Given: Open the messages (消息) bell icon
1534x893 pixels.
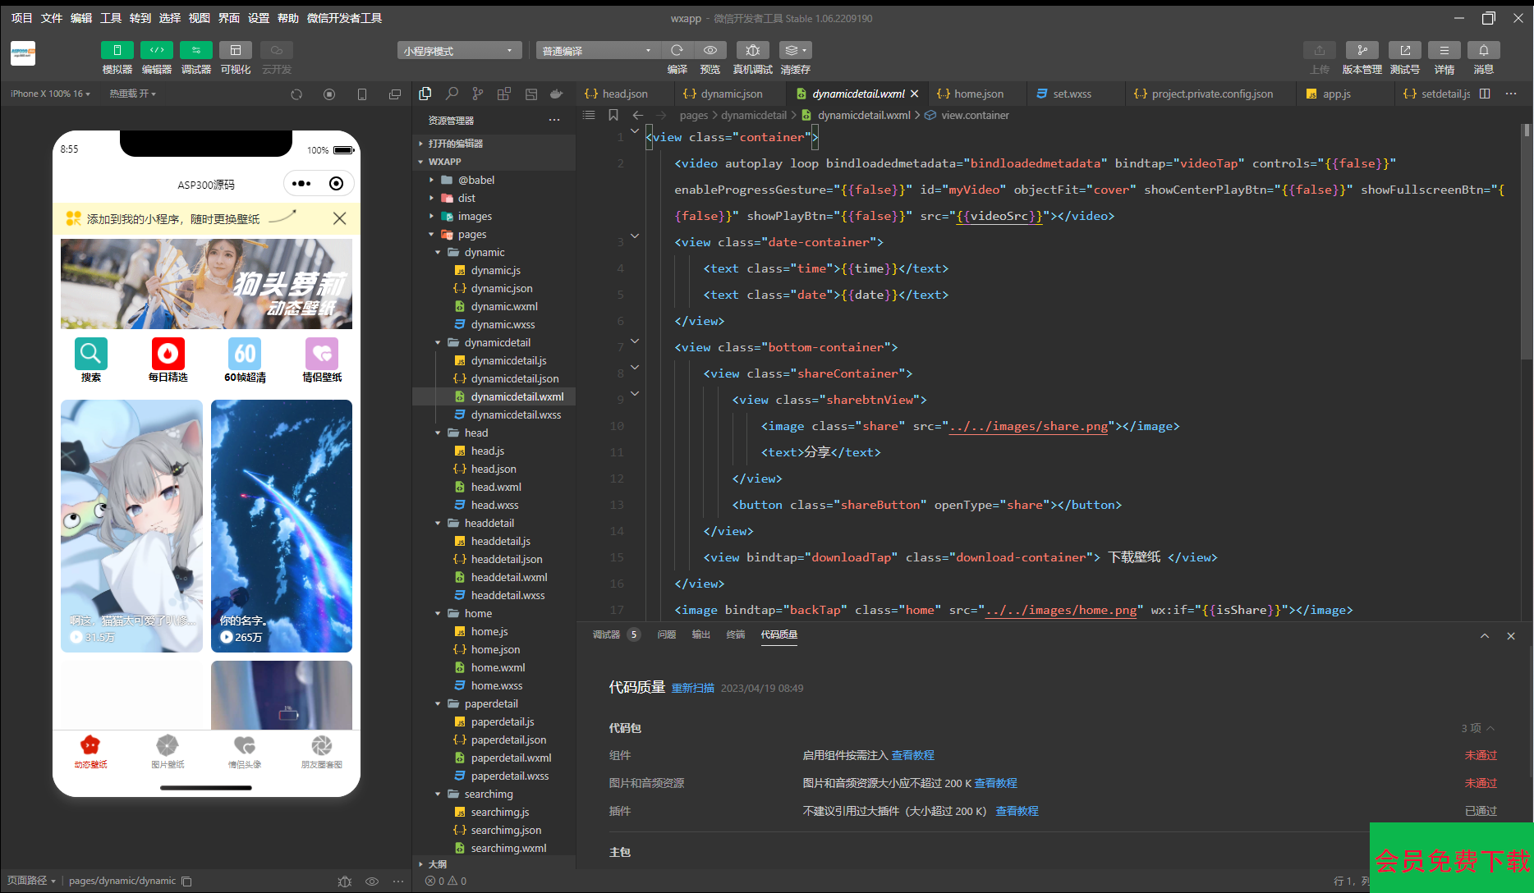Looking at the screenshot, I should pyautogui.click(x=1483, y=51).
